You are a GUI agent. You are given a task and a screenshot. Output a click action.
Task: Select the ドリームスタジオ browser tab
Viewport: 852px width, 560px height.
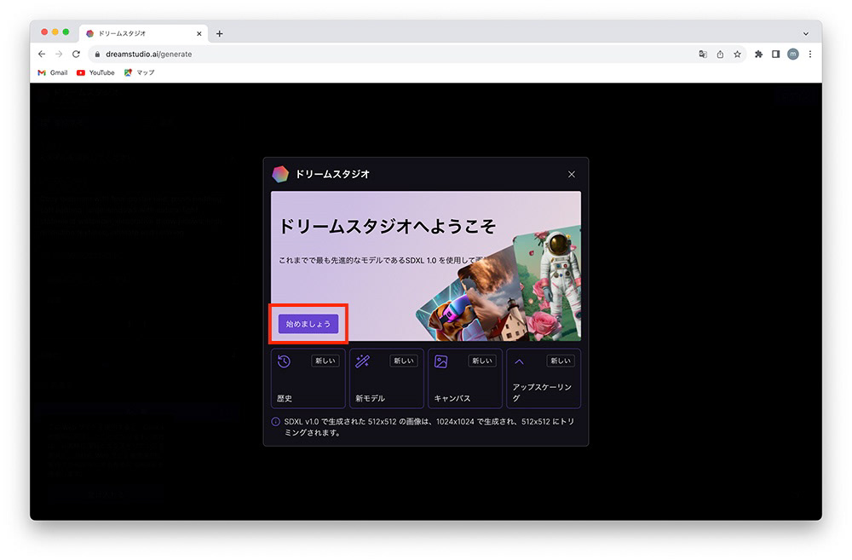click(x=143, y=34)
